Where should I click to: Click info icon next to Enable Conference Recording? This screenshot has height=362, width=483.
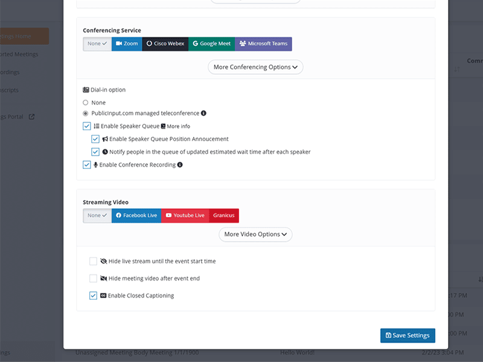click(x=180, y=165)
